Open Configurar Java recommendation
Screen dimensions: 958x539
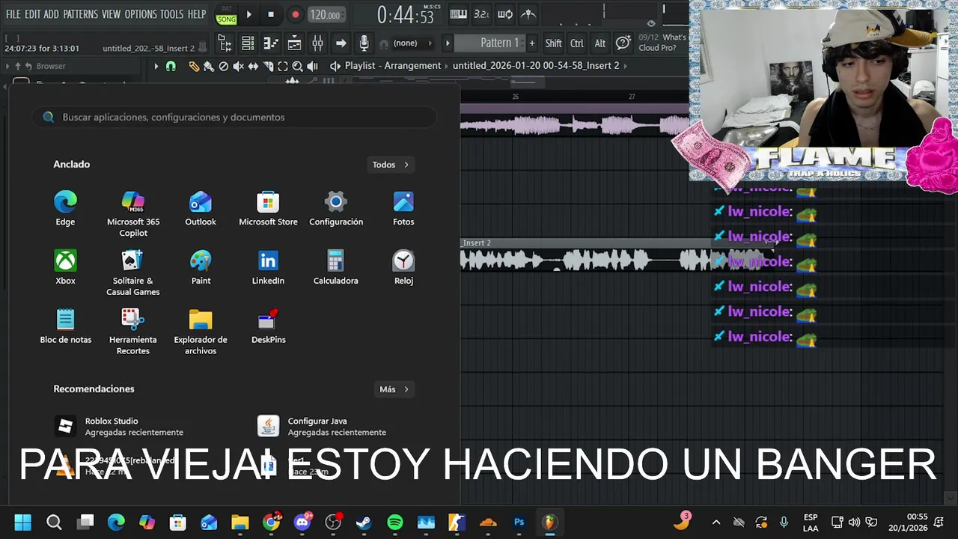[322, 426]
